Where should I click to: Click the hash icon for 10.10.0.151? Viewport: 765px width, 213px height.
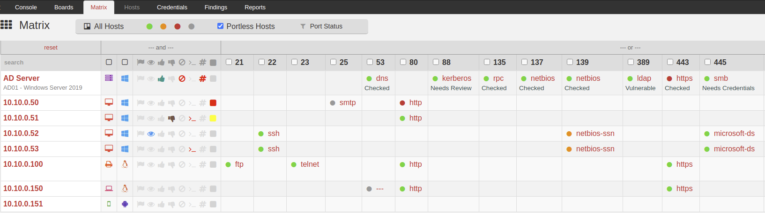click(202, 204)
